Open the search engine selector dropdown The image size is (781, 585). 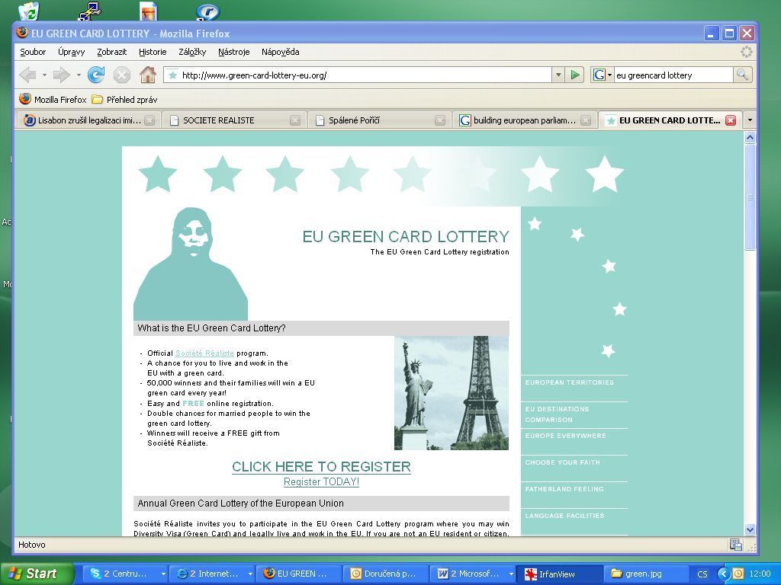click(x=603, y=75)
